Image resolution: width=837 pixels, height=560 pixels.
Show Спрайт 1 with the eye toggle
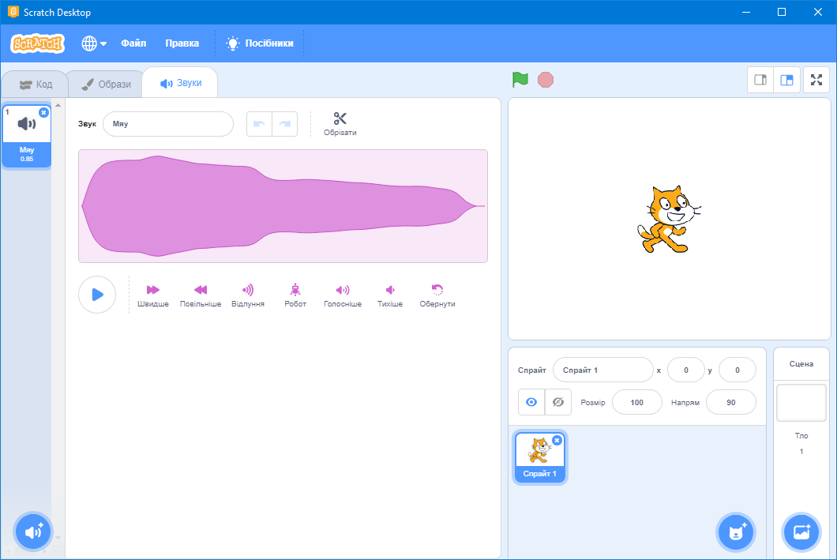pos(531,402)
